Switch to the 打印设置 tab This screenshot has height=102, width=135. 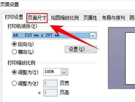click(14, 17)
